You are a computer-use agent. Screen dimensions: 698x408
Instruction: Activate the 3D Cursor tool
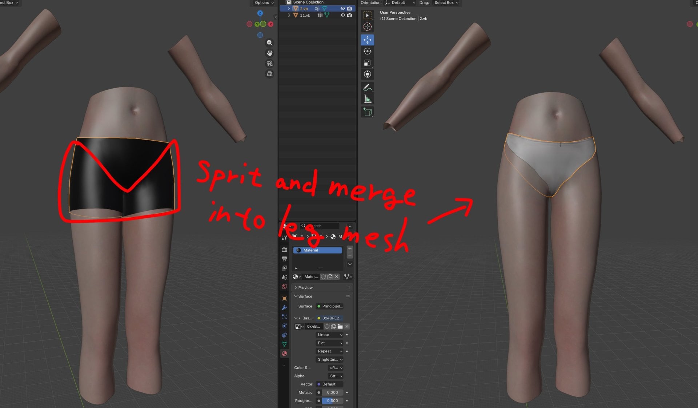pos(367,27)
